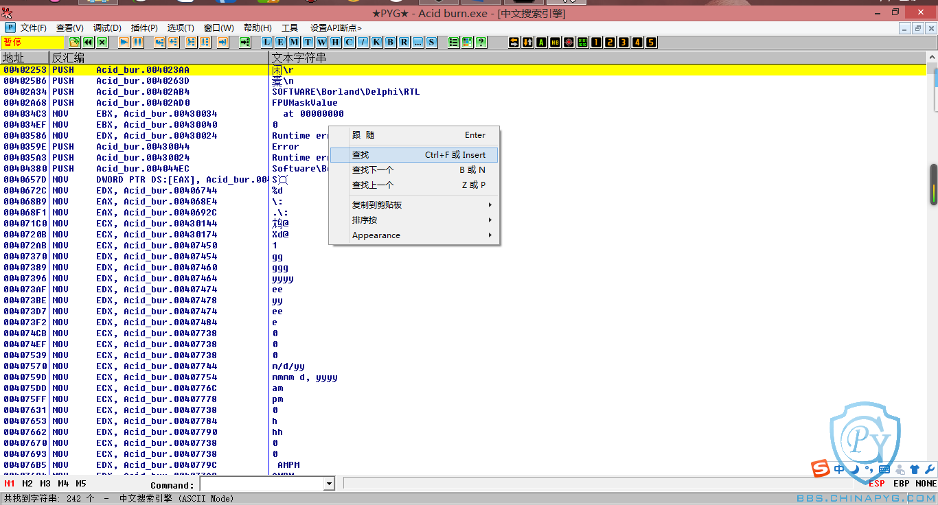The height and width of the screenshot is (505, 938).
Task: Choose 查找下一个 in the context menu
Action: tap(414, 170)
